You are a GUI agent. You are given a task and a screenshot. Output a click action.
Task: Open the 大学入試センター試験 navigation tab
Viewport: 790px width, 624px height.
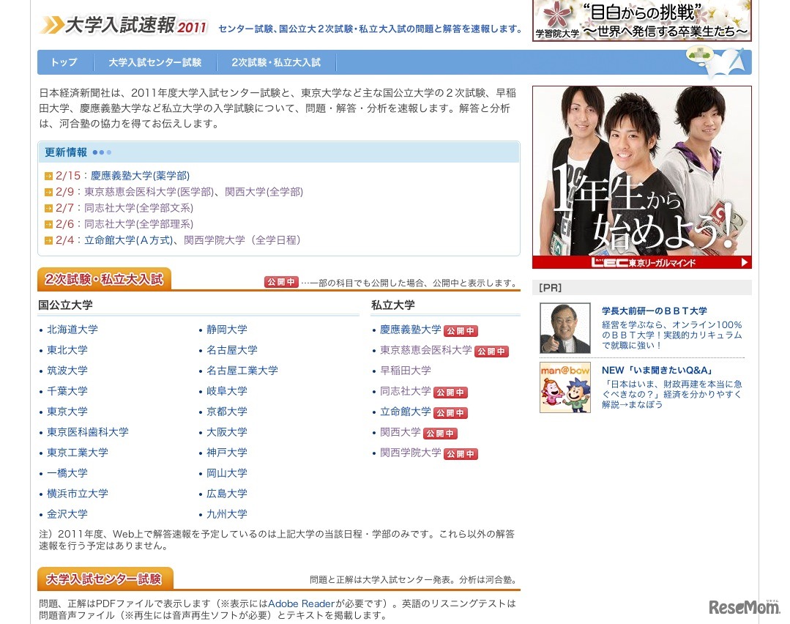click(155, 62)
